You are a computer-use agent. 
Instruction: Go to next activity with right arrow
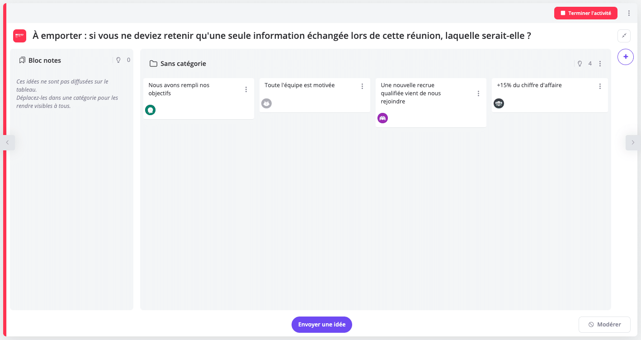point(633,142)
